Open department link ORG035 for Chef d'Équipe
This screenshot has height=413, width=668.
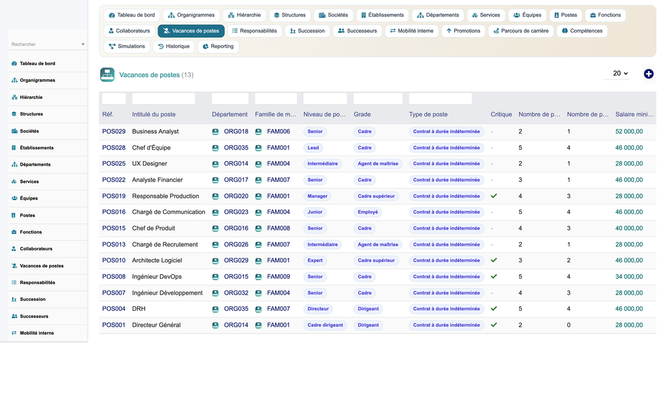point(236,148)
